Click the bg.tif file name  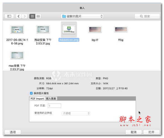click(95, 40)
